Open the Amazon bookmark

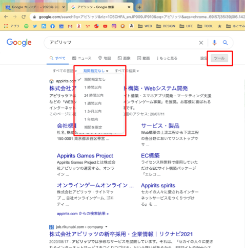[x=131, y=26]
